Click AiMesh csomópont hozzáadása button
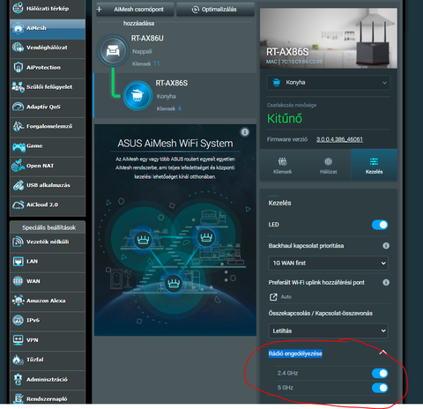The height and width of the screenshot is (409, 423). tap(135, 10)
